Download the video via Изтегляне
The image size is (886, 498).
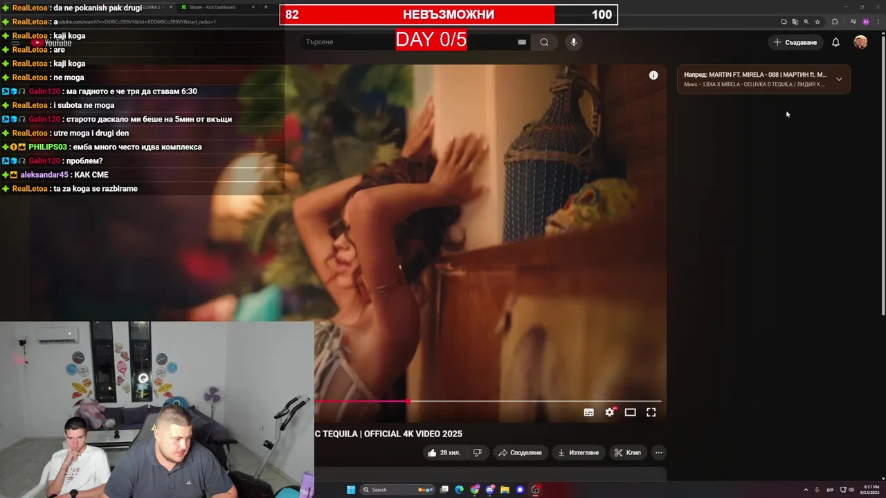pyautogui.click(x=578, y=453)
